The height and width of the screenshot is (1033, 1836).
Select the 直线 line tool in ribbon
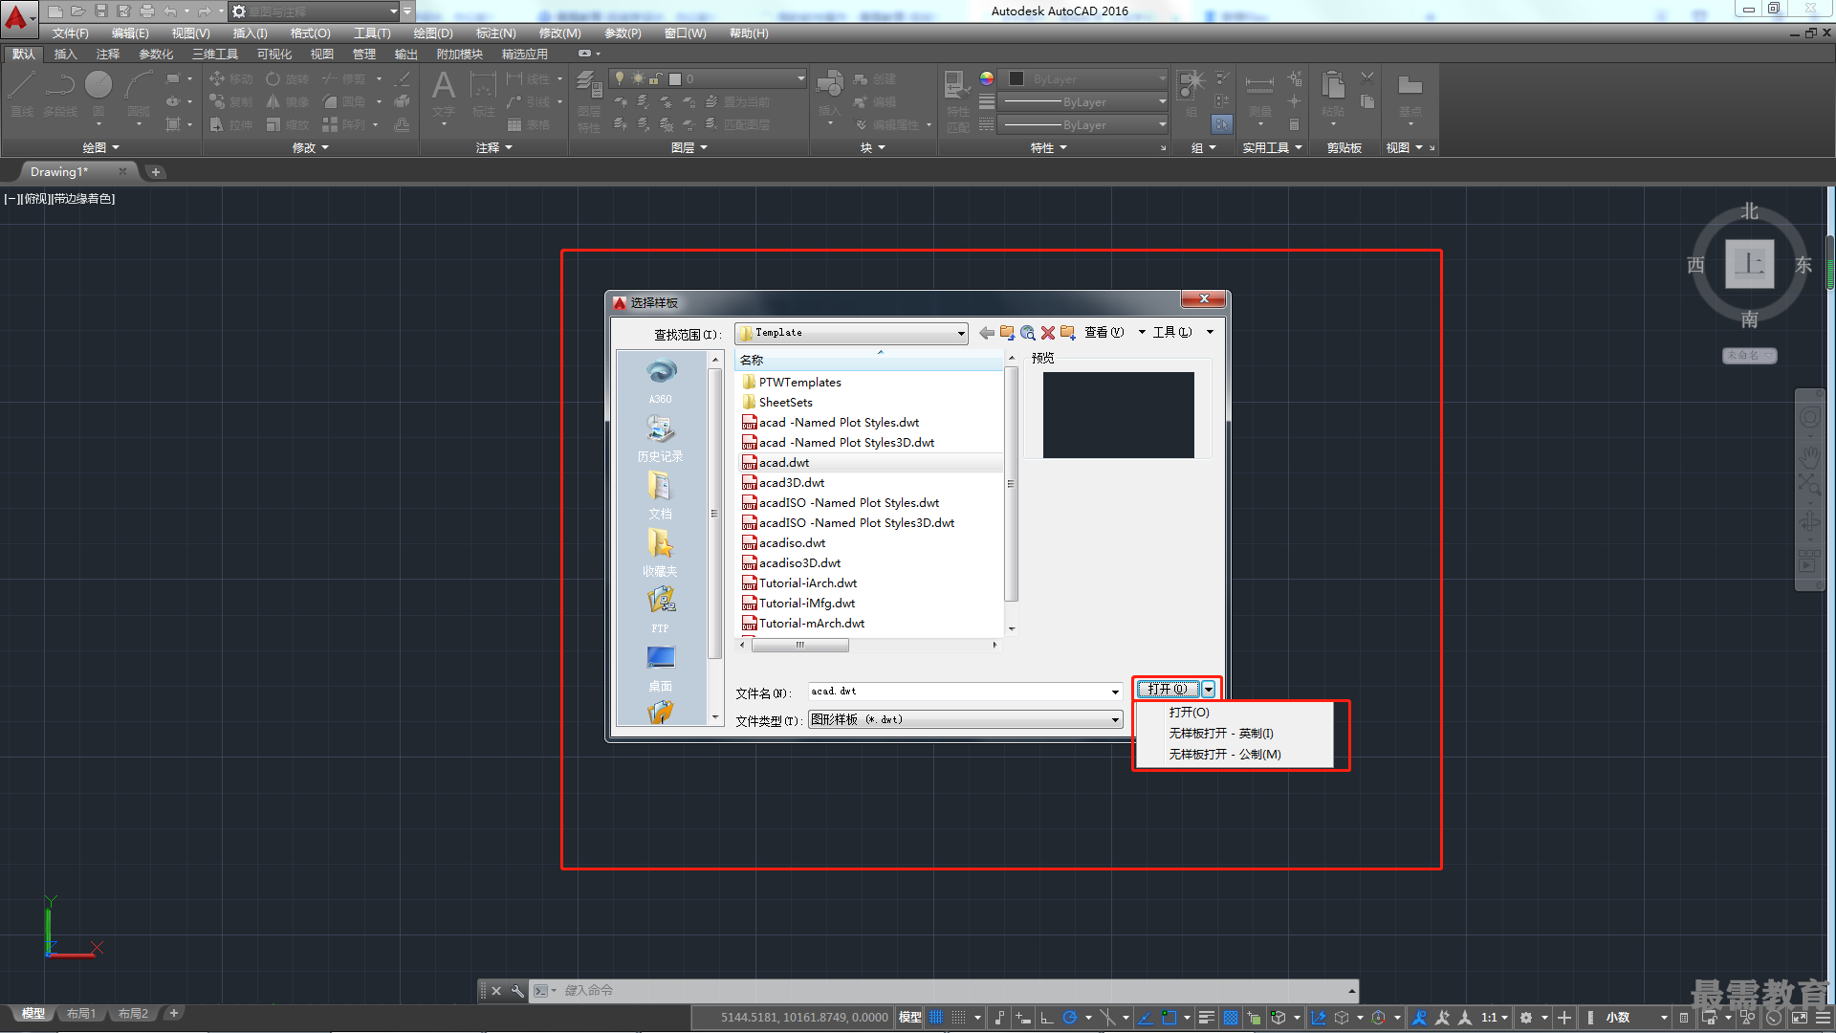[22, 94]
